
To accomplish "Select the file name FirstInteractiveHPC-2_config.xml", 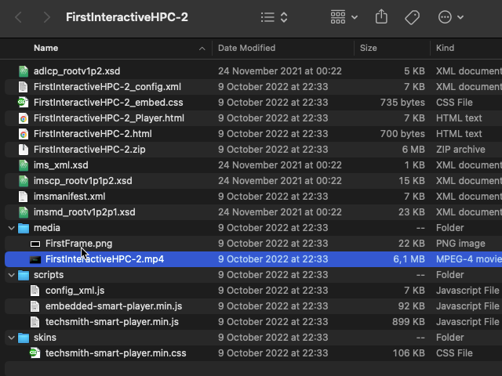I will (107, 87).
